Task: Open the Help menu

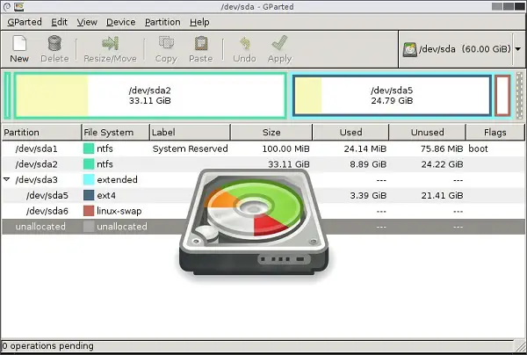Action: pos(199,22)
